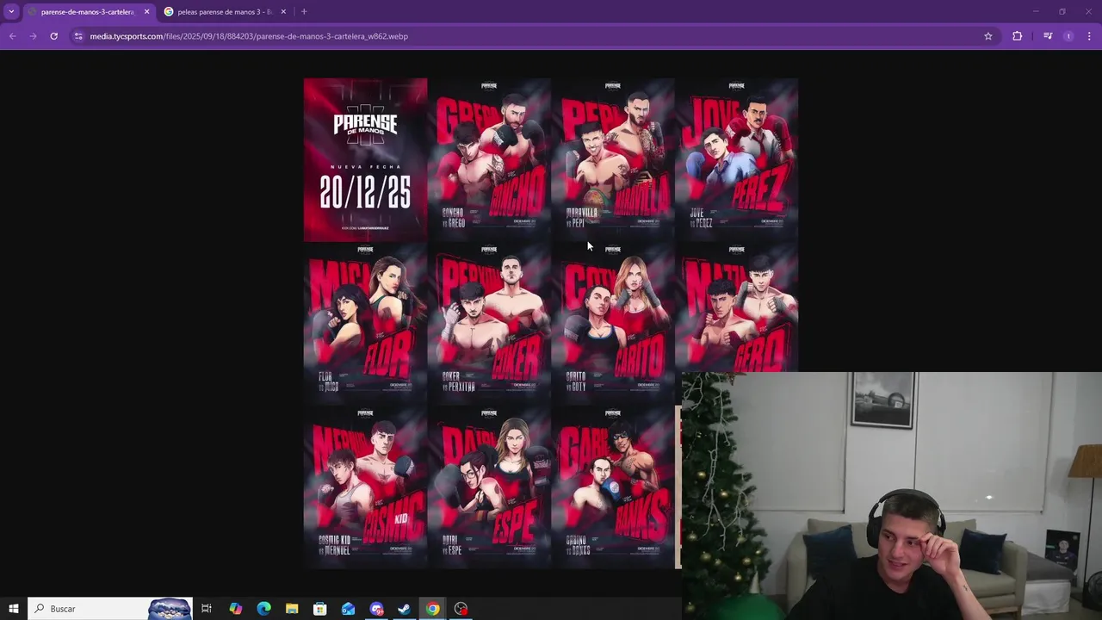Click the address bar URL field
This screenshot has width=1102, height=620.
[x=534, y=36]
